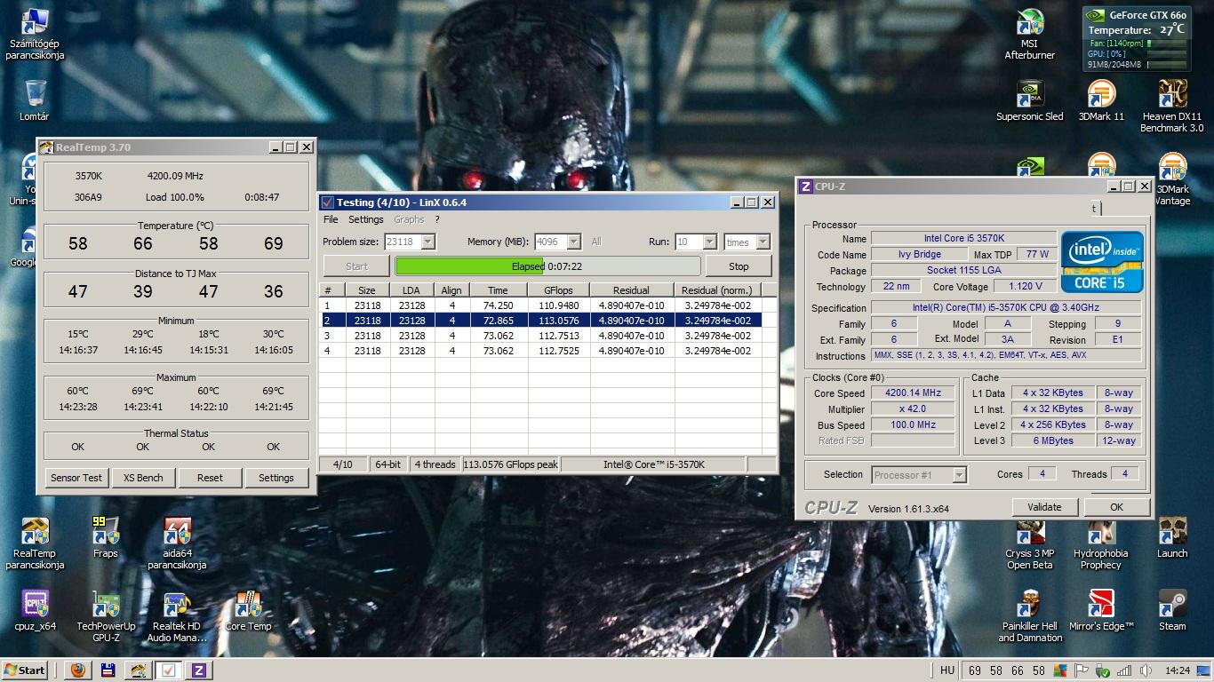This screenshot has width=1214, height=682.
Task: Open the HU language indicator in tray
Action: click(946, 670)
